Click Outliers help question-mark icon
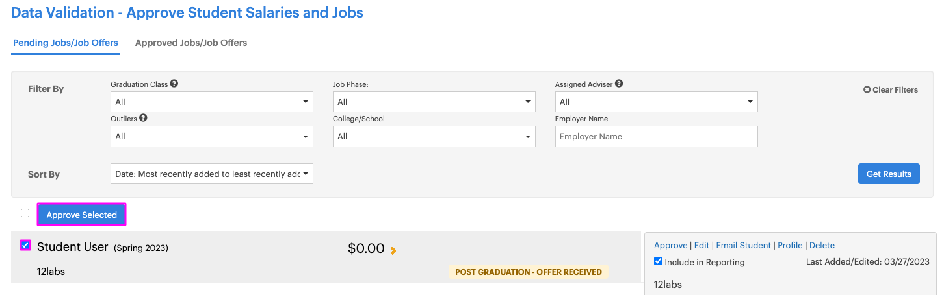 pyautogui.click(x=143, y=118)
